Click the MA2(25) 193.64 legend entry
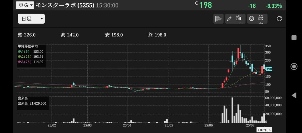This screenshot has width=302, height=133. [30, 56]
